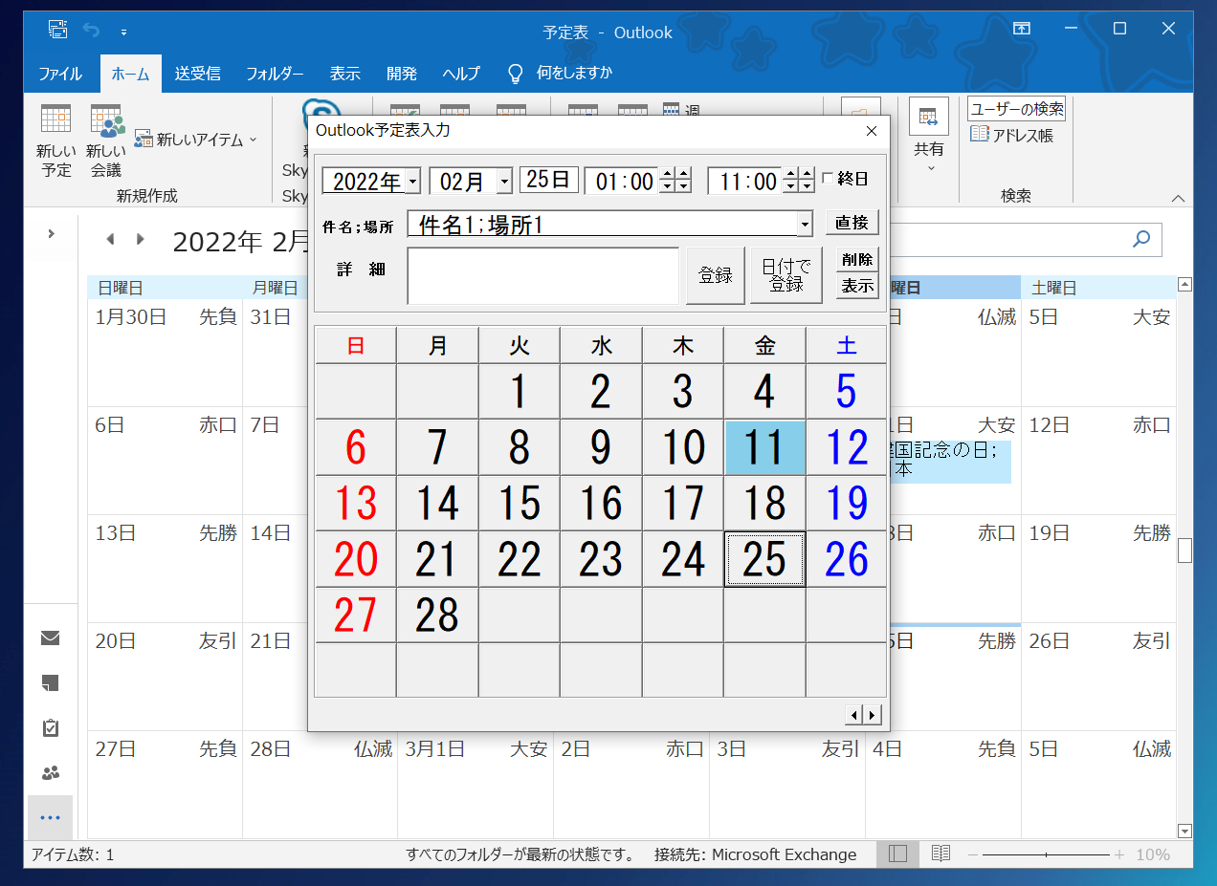Viewport: 1217px width, 886px height.
Task: Click the send/receive all folders quick-access icon
Action: [57, 31]
